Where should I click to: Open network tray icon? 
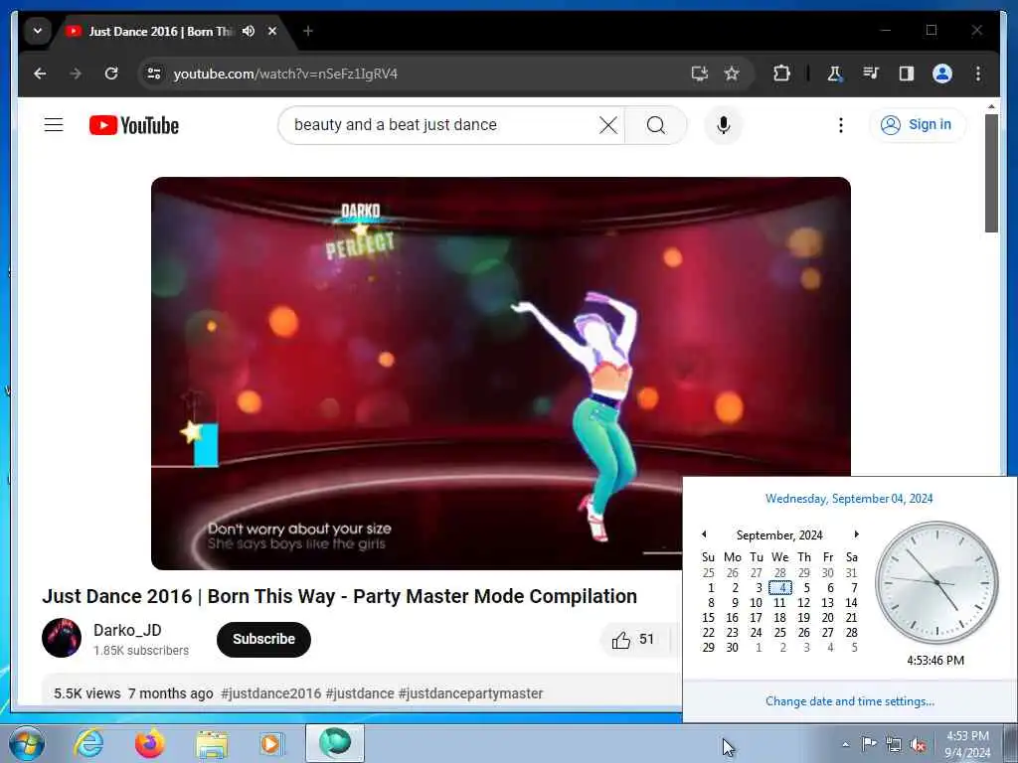point(894,745)
